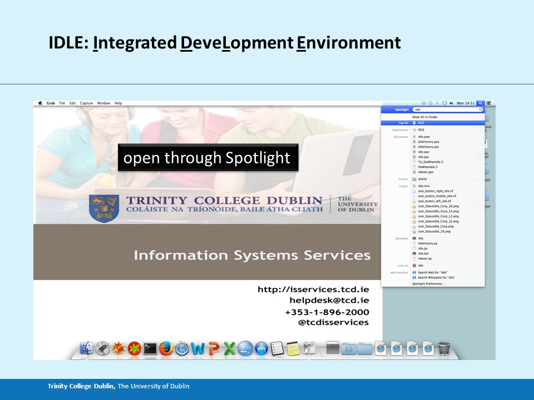Open the Trash in the Dock

click(444, 348)
